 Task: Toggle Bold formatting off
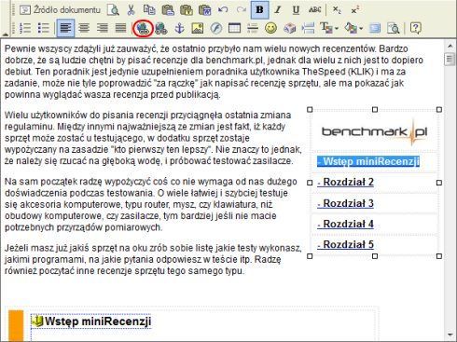[259, 10]
